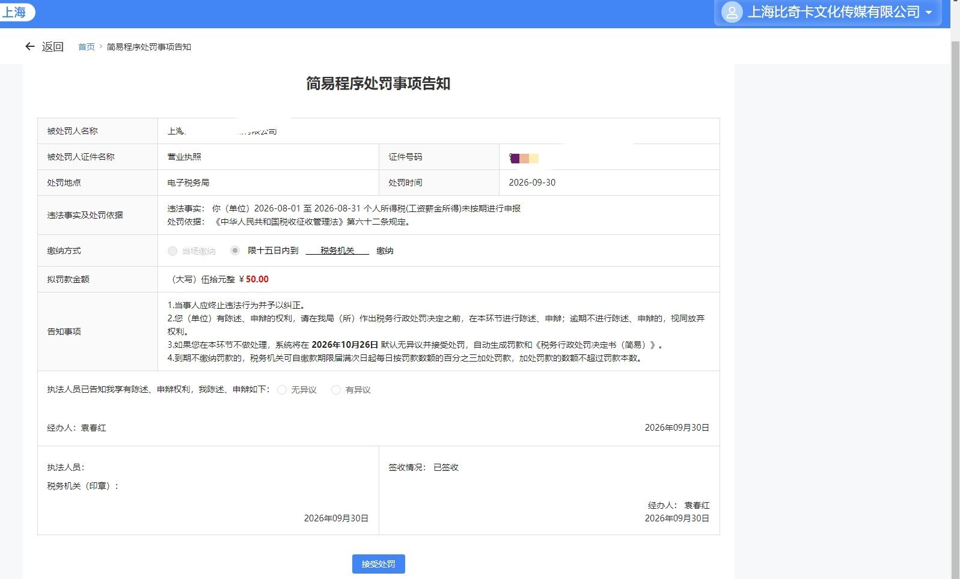960x579 pixels.
Task: Click the 税务机关 underlined field
Action: (x=337, y=250)
